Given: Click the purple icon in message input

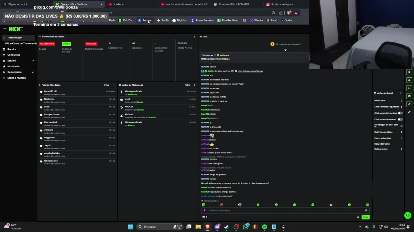Looking at the screenshot, I should point(204,210).
